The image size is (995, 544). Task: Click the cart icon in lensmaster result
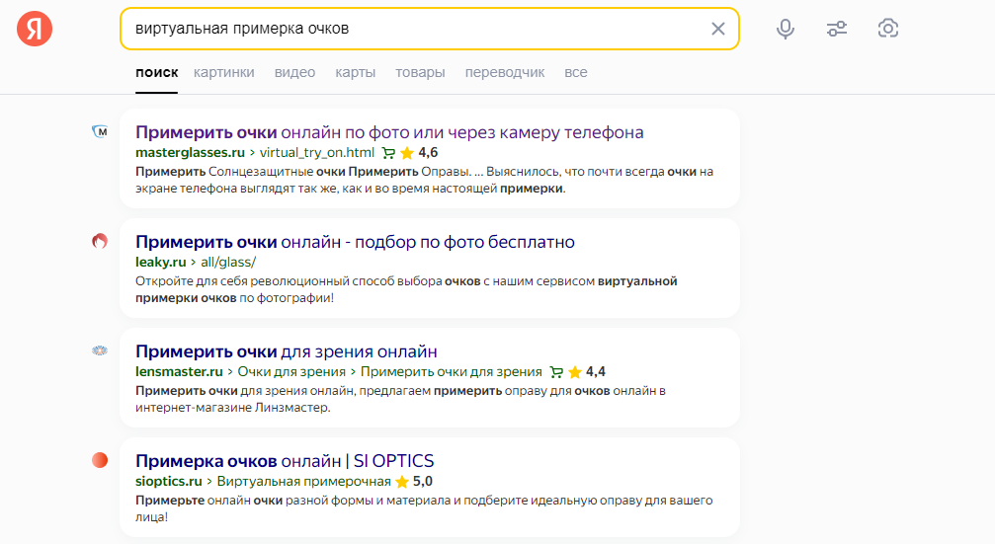click(556, 372)
